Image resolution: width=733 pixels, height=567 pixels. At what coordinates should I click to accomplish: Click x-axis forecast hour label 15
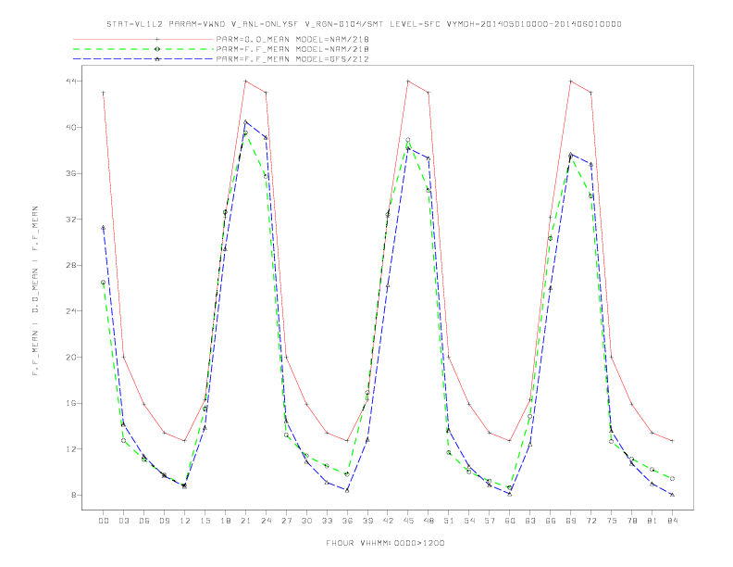tap(205, 521)
